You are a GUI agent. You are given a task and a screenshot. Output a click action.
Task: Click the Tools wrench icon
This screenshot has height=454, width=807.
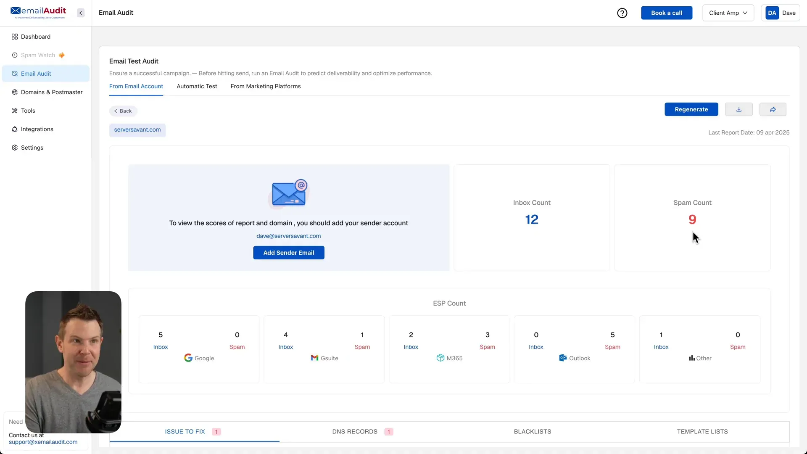pos(15,111)
